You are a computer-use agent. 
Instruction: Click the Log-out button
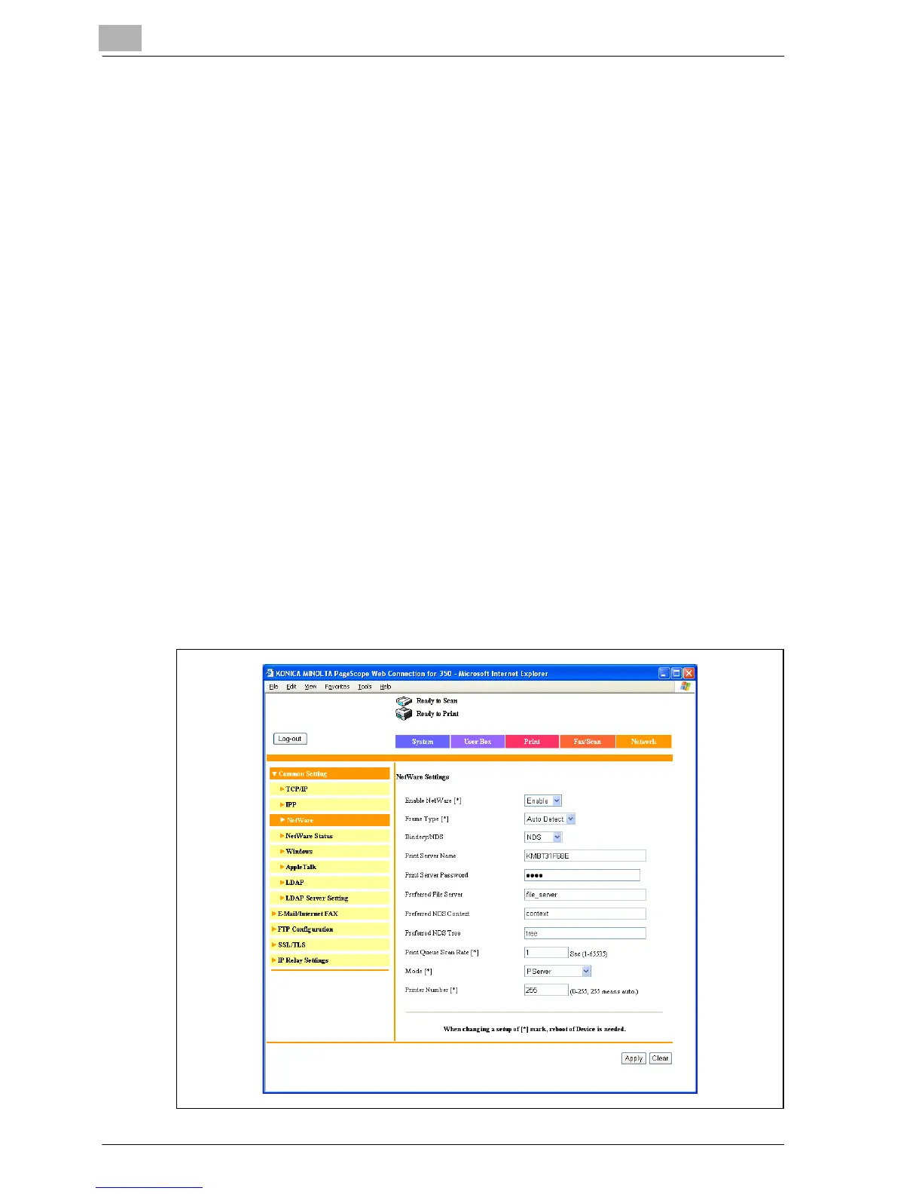point(290,739)
